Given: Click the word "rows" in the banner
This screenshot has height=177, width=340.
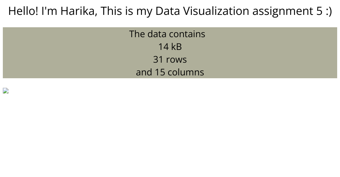Looking at the screenshot, I should point(176,60).
